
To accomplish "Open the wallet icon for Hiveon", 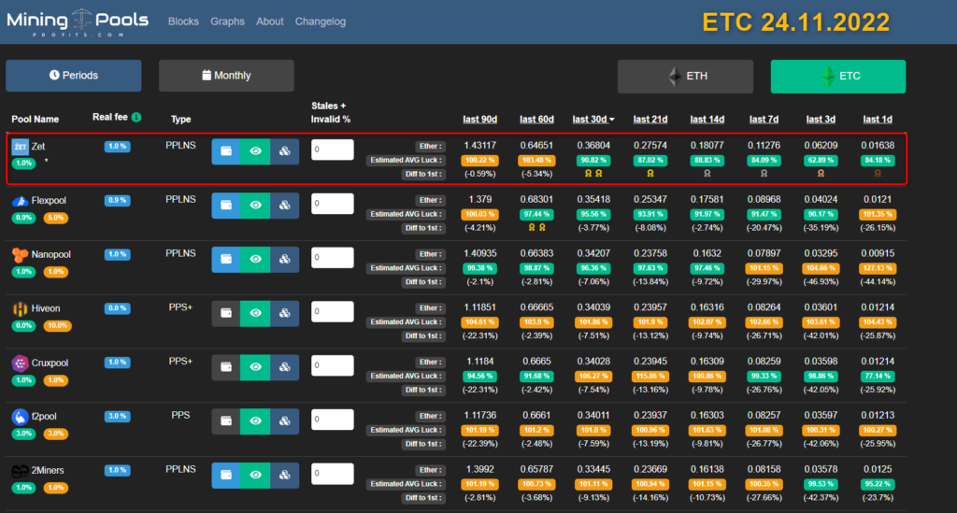I will point(226,314).
